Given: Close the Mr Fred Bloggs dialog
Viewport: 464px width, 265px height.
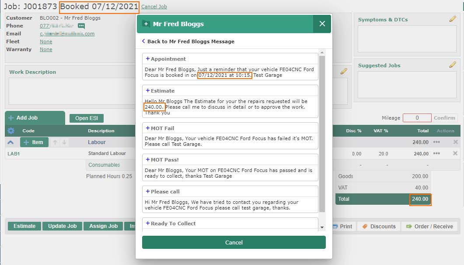Looking at the screenshot, I should (x=322, y=24).
